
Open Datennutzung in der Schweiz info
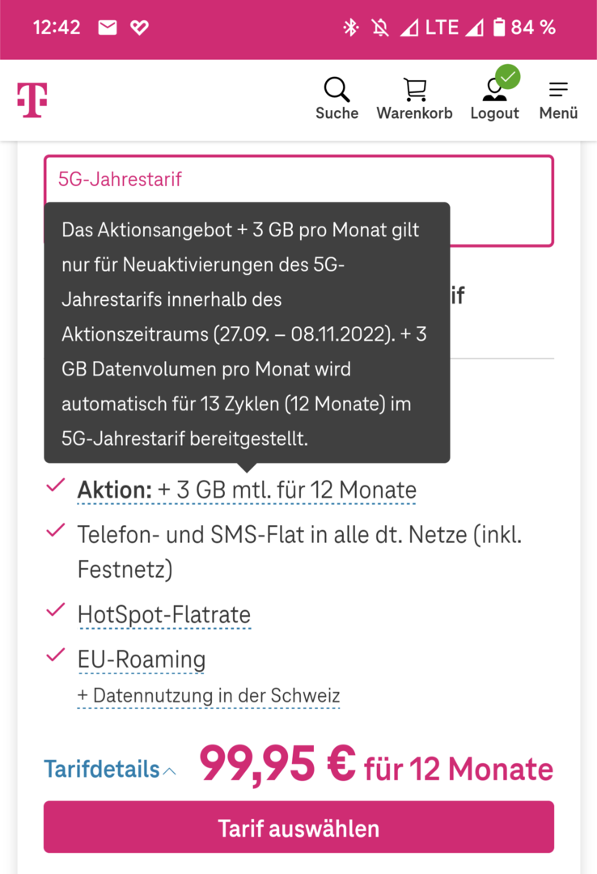pyautogui.click(x=209, y=695)
